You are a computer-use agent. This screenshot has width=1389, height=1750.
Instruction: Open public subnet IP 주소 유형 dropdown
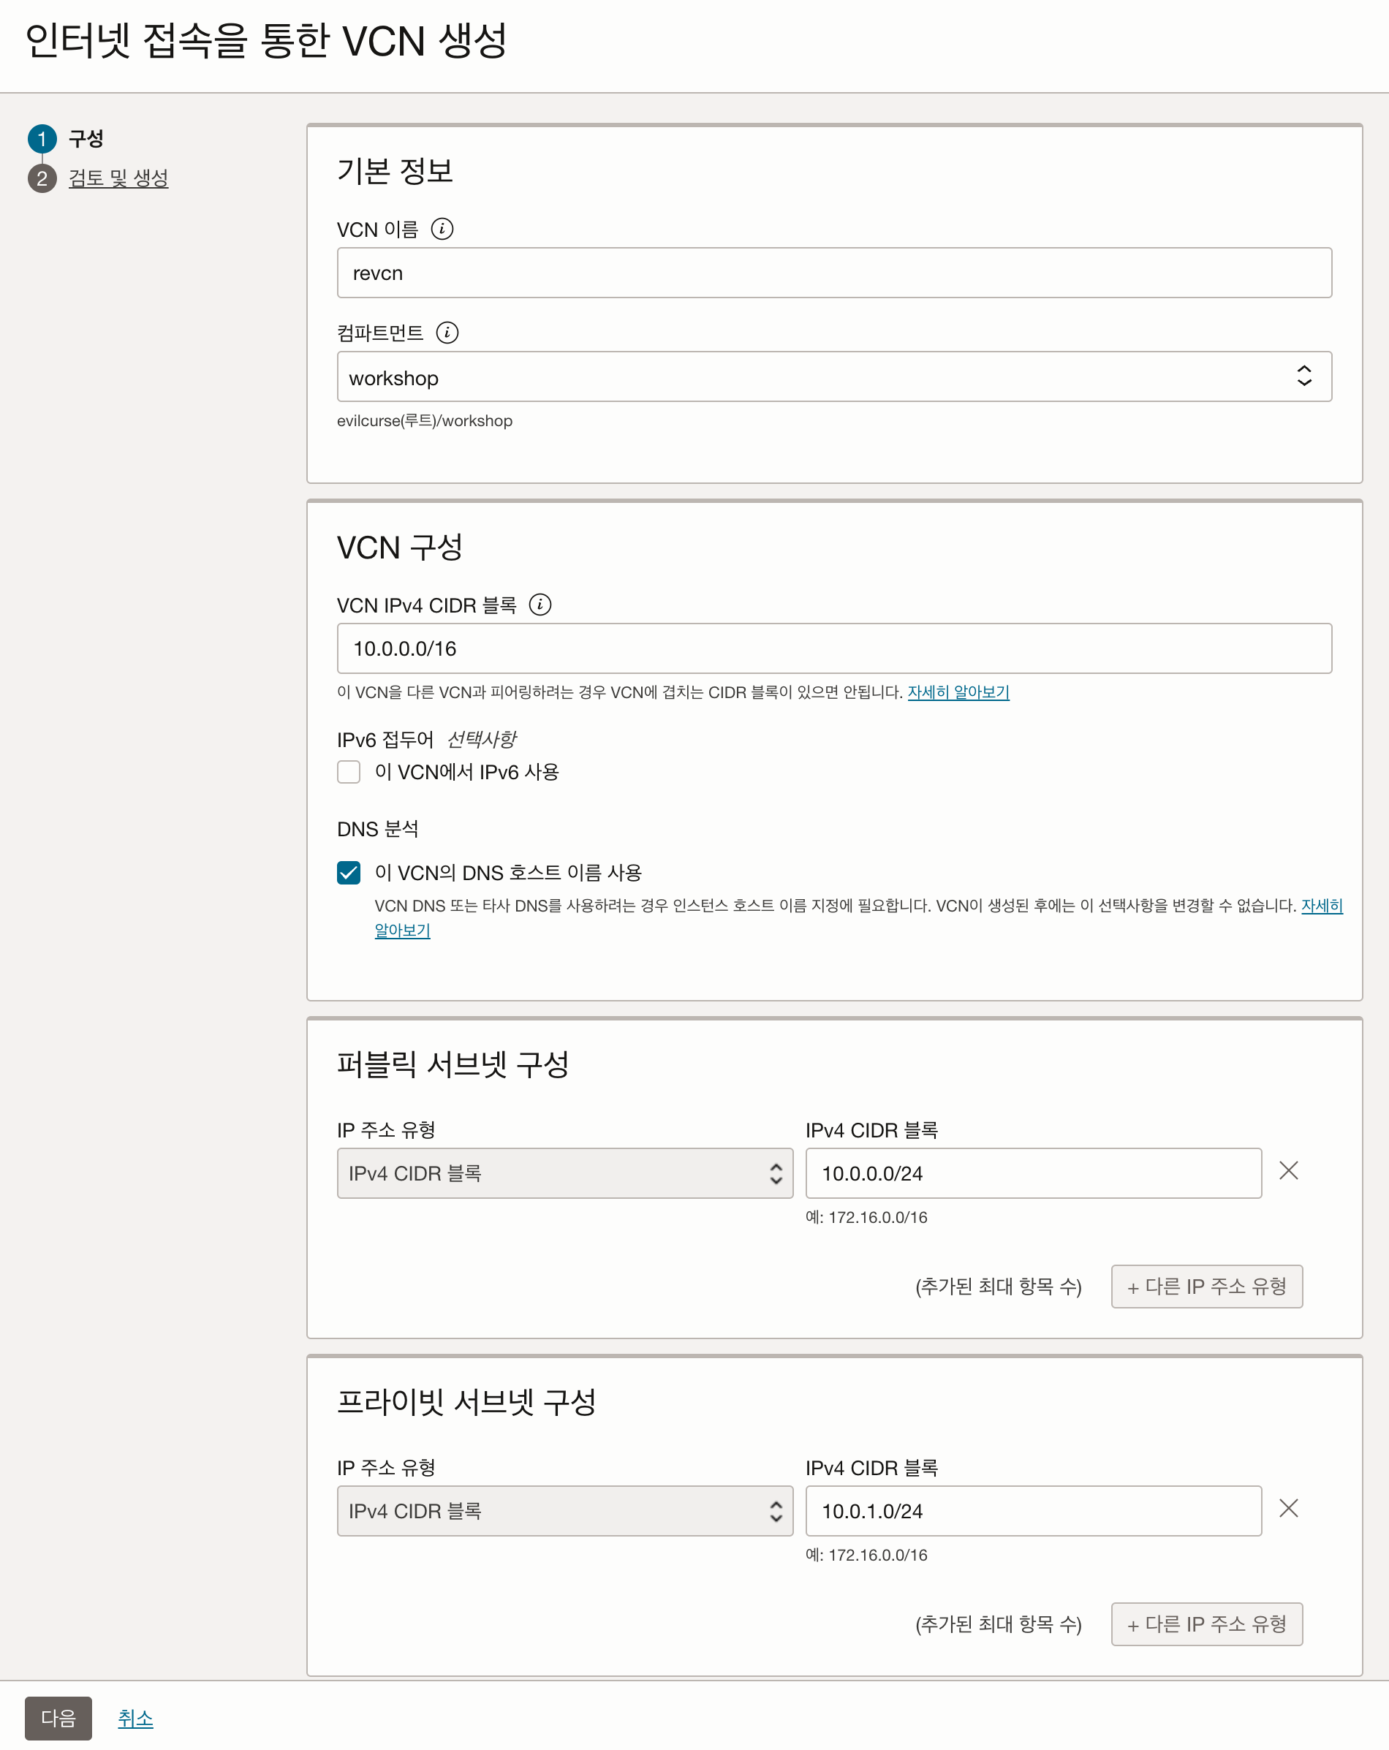[x=564, y=1173]
